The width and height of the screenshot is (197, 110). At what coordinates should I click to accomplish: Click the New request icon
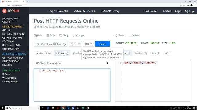pos(35,35)
